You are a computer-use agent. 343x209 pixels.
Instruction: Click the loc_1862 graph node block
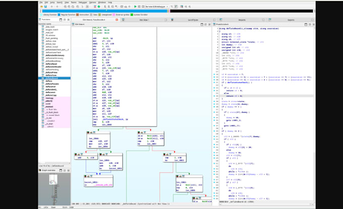pyautogui.click(x=189, y=184)
